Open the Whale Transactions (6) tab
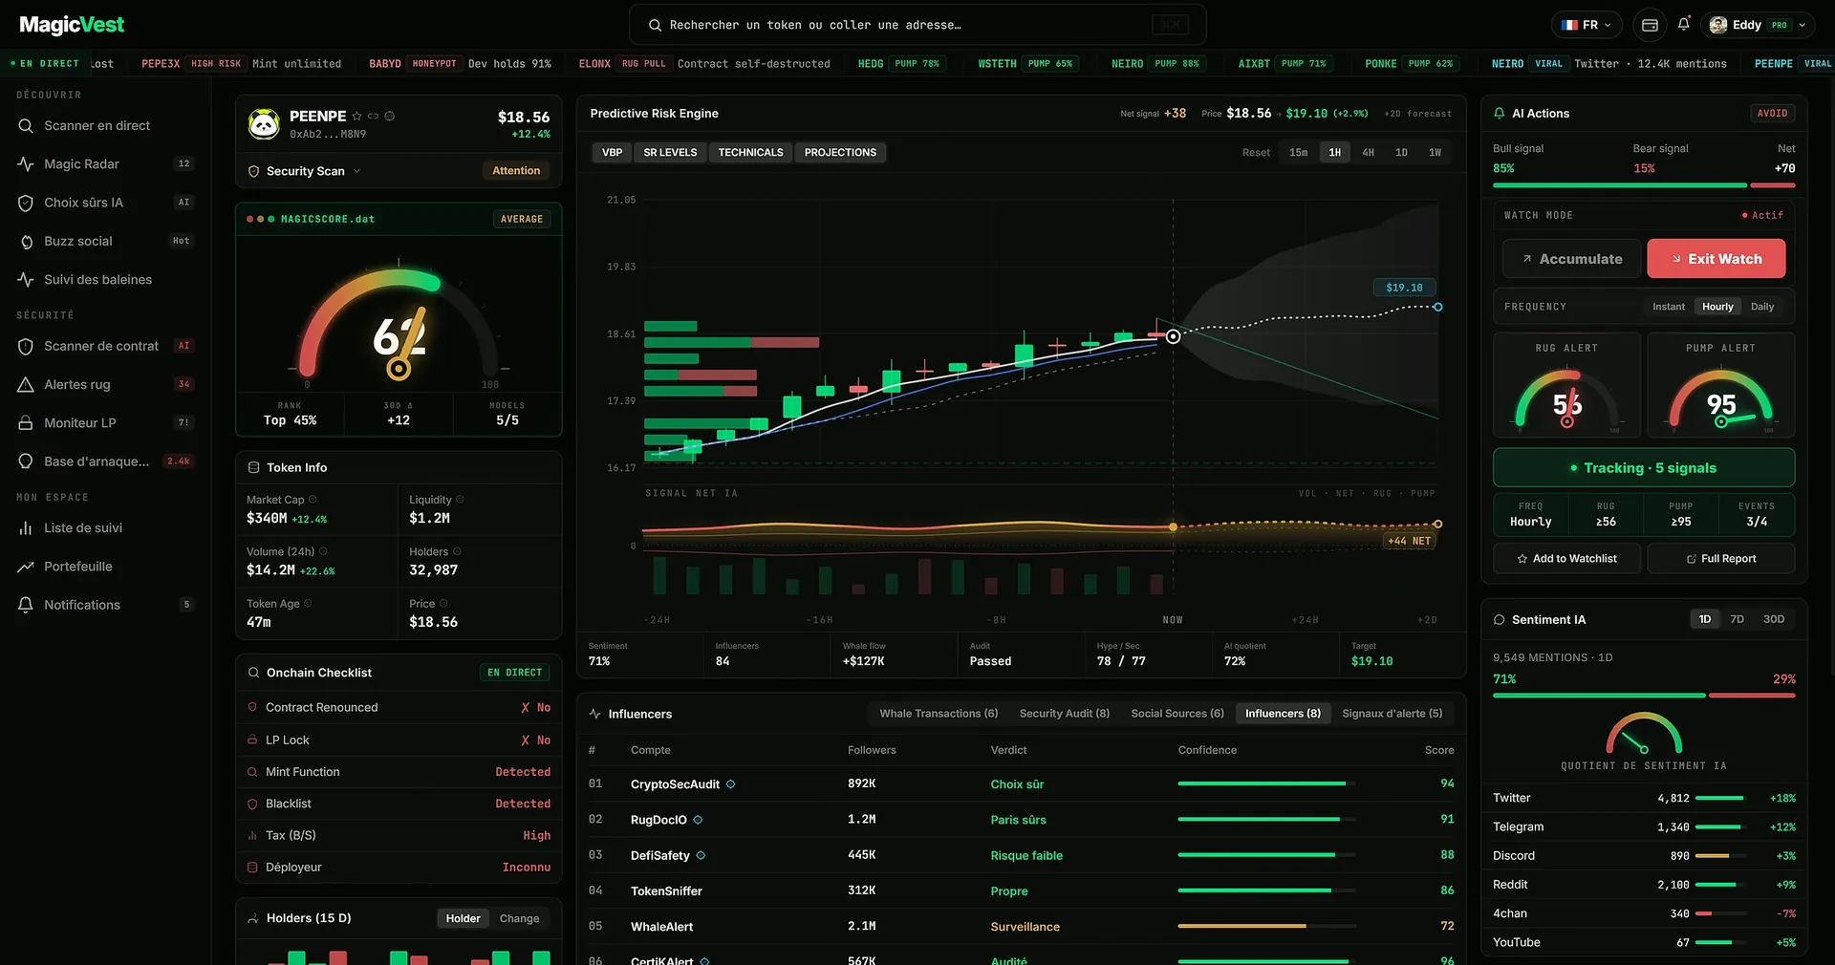This screenshot has width=1835, height=965. tap(939, 714)
